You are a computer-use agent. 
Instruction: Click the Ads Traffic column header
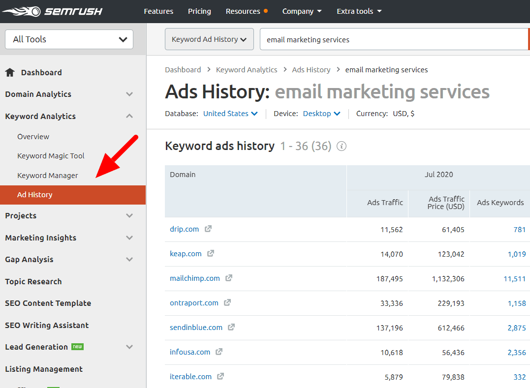pos(377,203)
